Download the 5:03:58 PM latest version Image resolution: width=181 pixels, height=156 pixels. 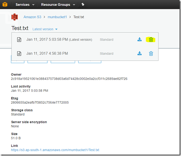(x=139, y=39)
